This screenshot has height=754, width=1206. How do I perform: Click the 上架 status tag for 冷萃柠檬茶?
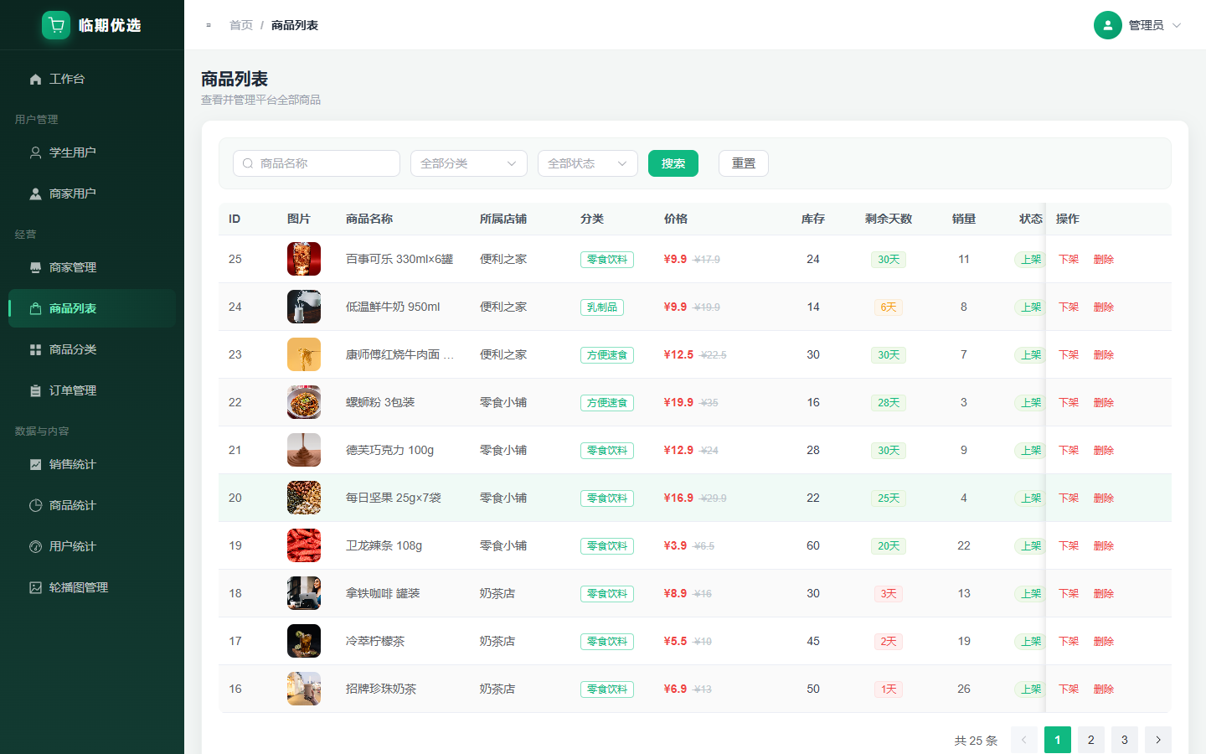(1031, 642)
